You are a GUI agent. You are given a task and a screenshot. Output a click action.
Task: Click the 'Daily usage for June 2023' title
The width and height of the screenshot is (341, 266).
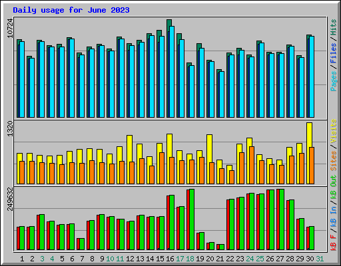click(x=71, y=10)
